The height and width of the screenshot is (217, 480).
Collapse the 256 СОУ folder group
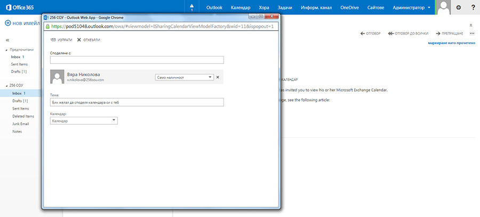[7, 85]
